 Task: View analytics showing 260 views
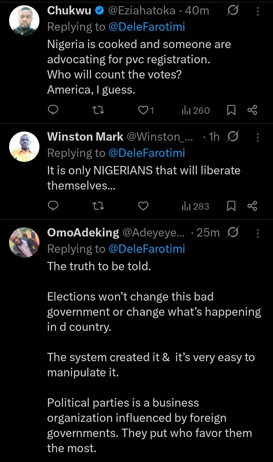(196, 110)
